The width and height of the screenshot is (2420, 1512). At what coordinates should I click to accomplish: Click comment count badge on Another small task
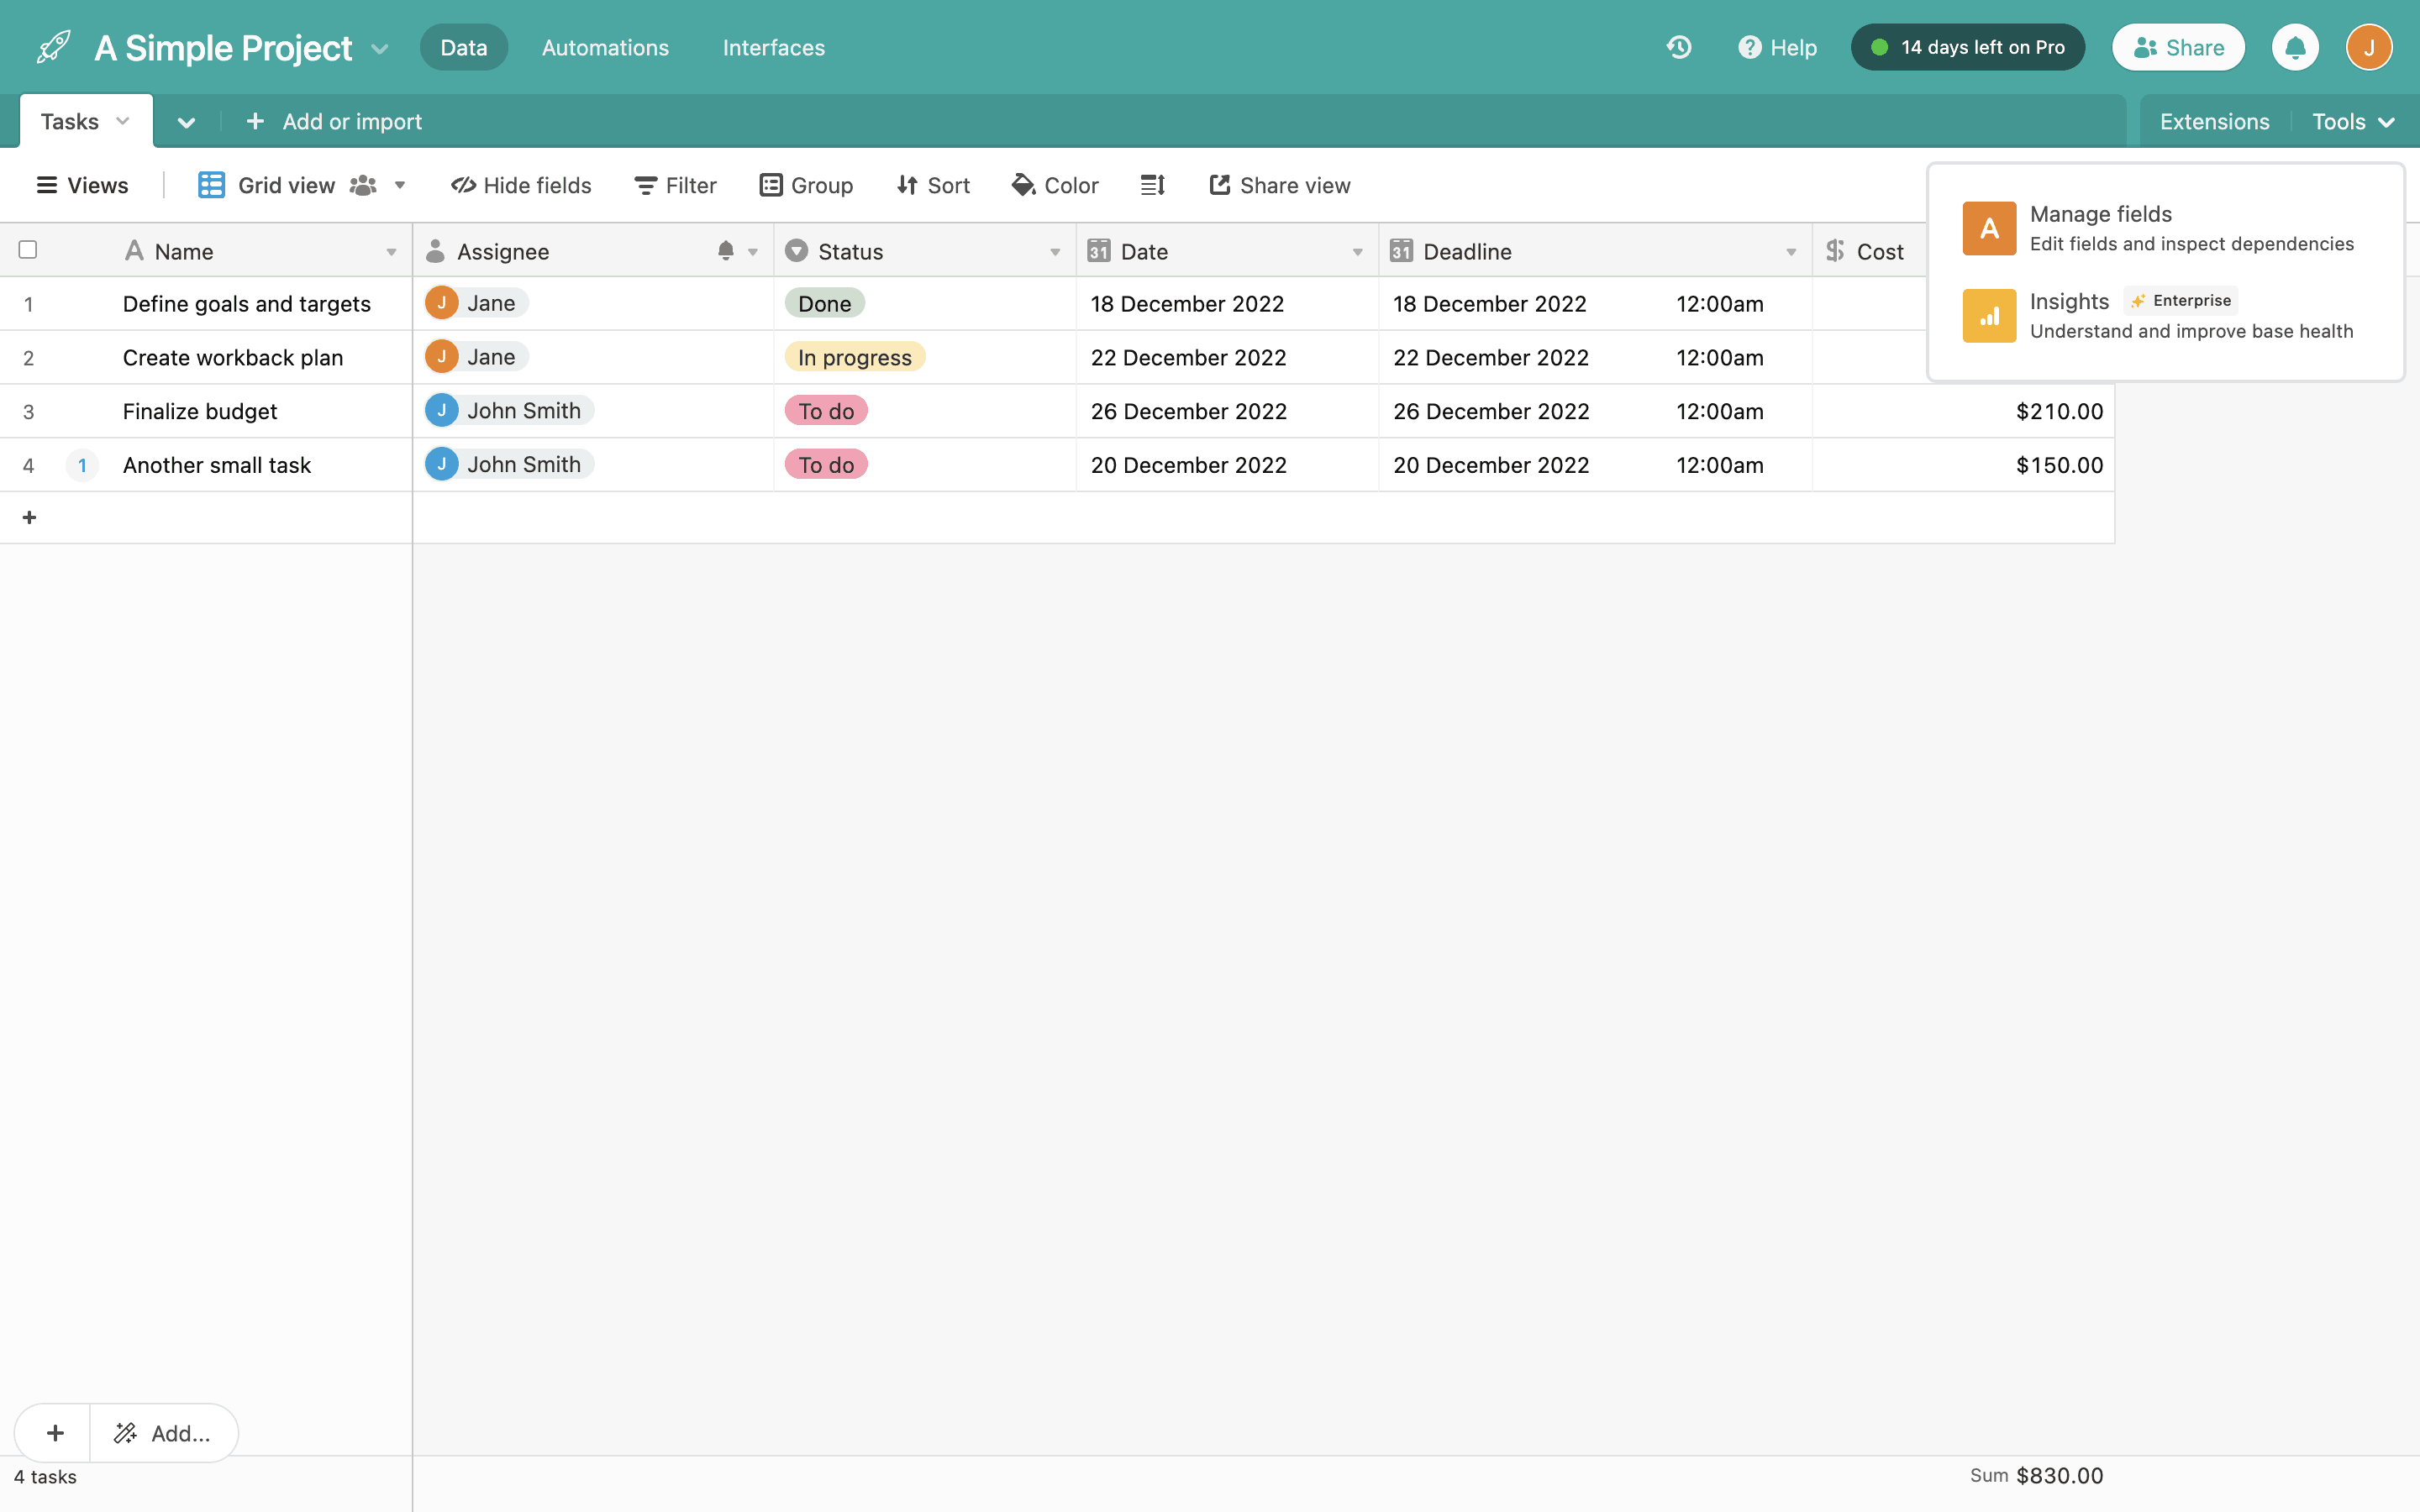[x=82, y=465]
